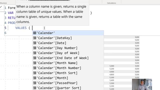Pick 'Calendar'[Month Name] suggestion
The image size is (160, 90).
[x=68, y=63]
